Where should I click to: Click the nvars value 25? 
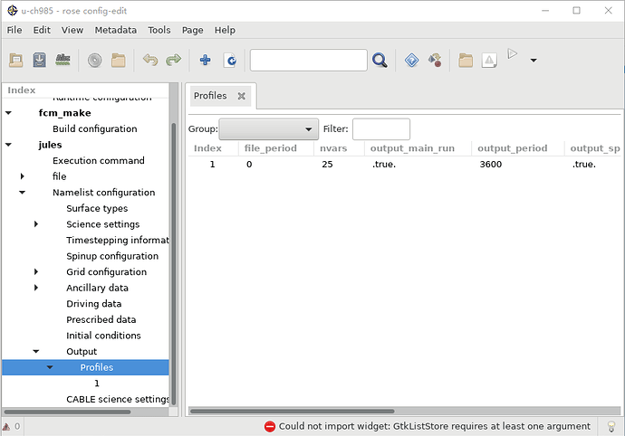(x=327, y=165)
